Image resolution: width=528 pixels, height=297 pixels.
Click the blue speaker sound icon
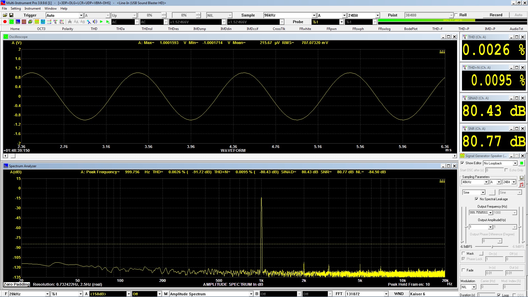click(95, 22)
